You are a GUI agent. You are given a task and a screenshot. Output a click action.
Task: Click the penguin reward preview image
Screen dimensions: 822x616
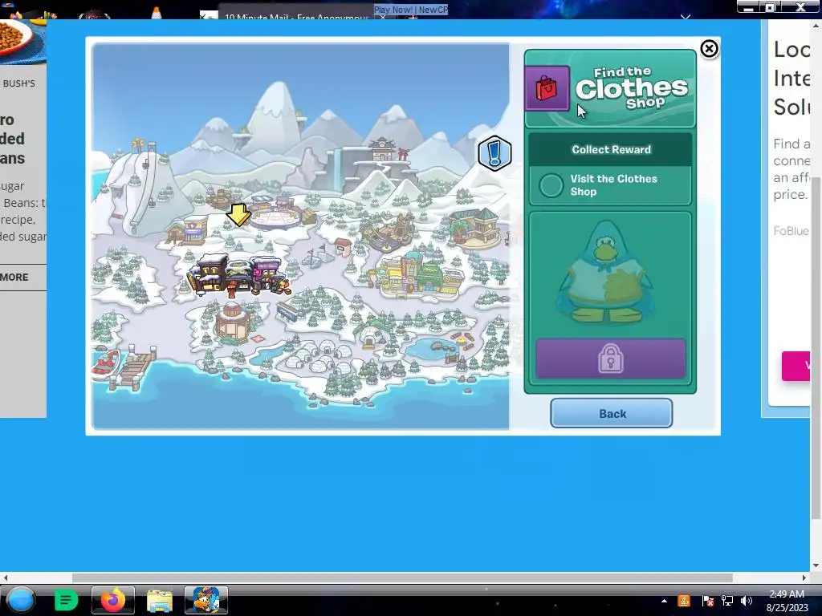[x=607, y=273]
